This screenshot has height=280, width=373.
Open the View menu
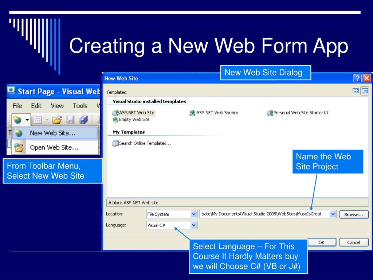[57, 106]
